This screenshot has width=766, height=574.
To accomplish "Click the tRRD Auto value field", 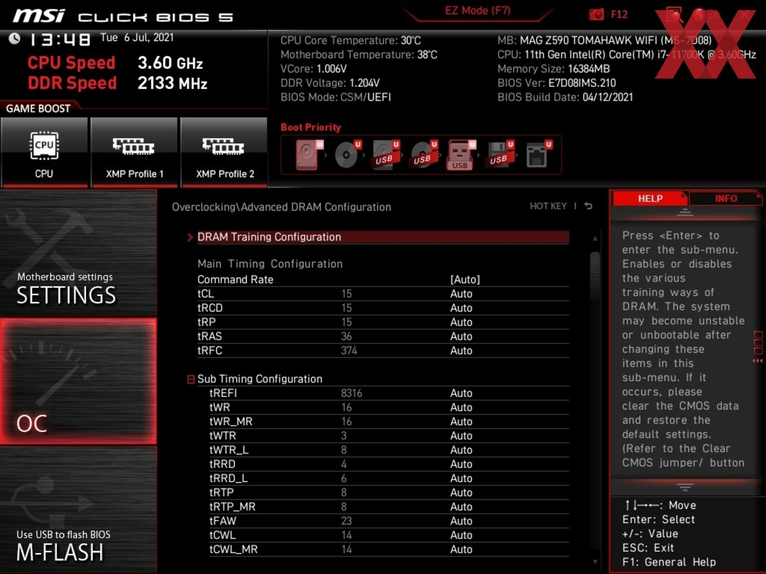I will (461, 464).
